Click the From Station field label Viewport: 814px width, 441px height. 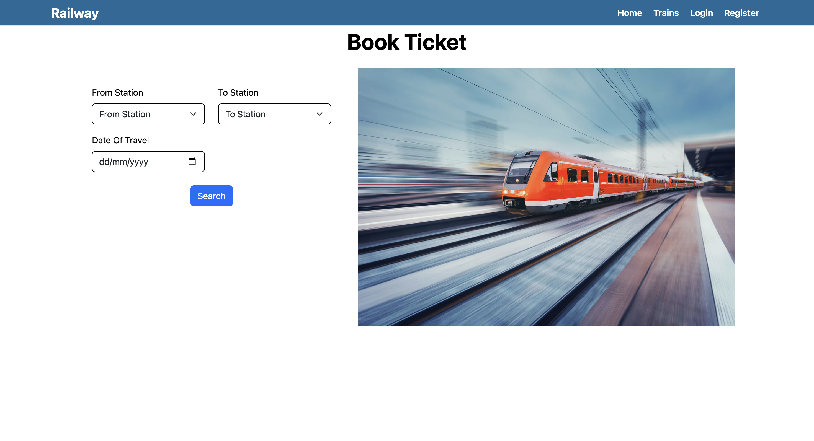click(x=117, y=92)
